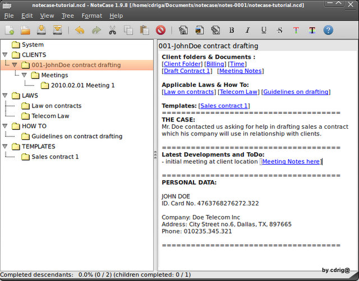Viewport: 359px width, 281px height.
Task: Click the Insert picture icon
Action: coord(200,30)
